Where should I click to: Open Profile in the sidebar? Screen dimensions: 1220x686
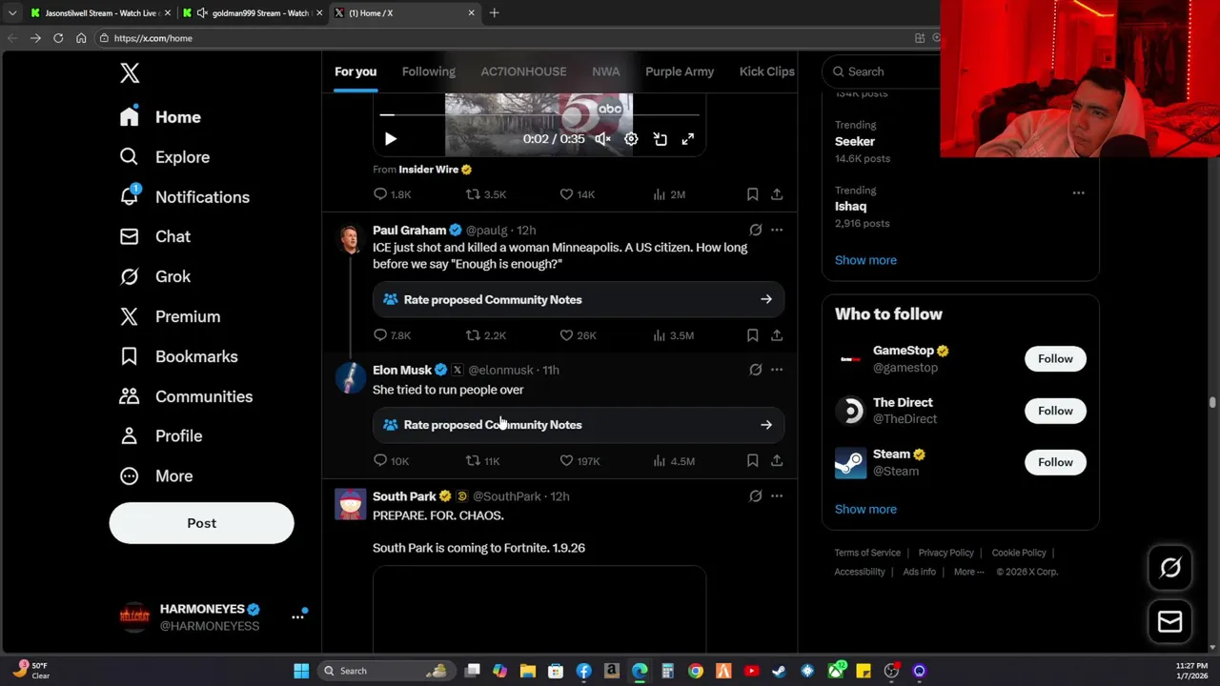[x=160, y=435]
